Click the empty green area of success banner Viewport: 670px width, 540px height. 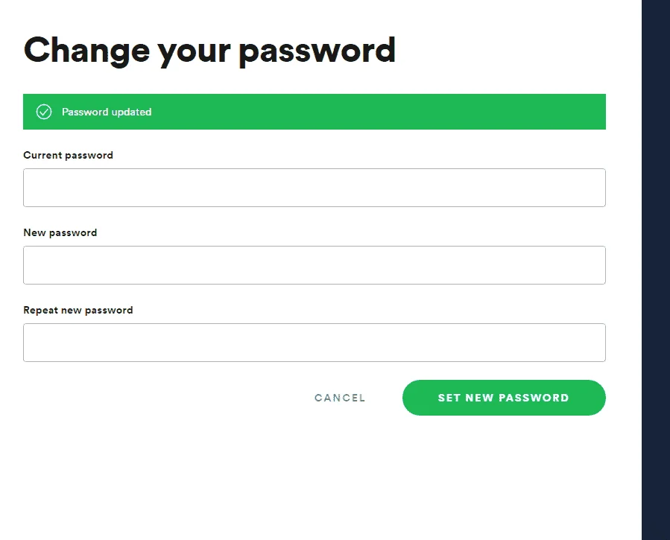(x=376, y=112)
